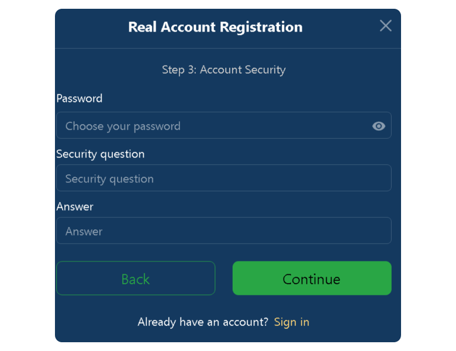
Task: Switch to signing in to an existing account
Action: click(x=292, y=322)
